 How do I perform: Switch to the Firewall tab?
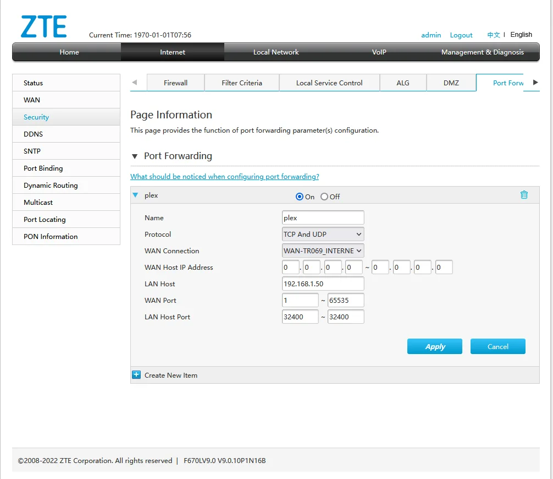[x=175, y=83]
